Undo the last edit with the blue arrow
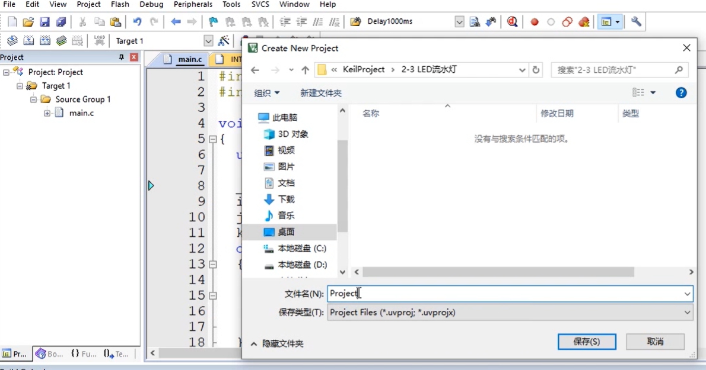Viewport: 706px width, 370px height. coord(137,21)
